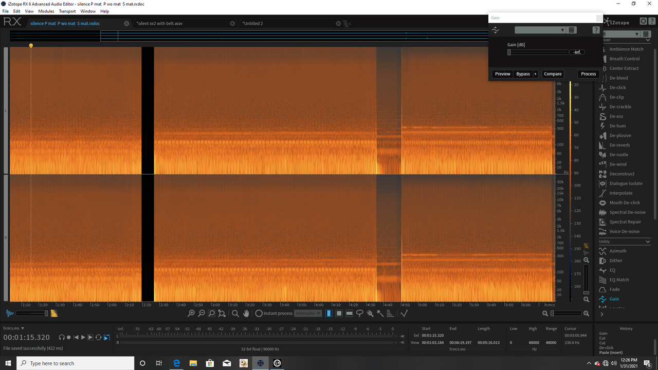
Task: Select the Grab hand tool
Action: click(x=246, y=313)
